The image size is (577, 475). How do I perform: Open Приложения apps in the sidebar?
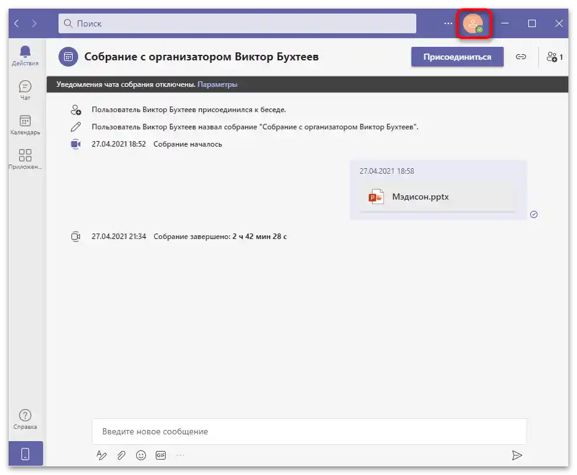tap(25, 160)
